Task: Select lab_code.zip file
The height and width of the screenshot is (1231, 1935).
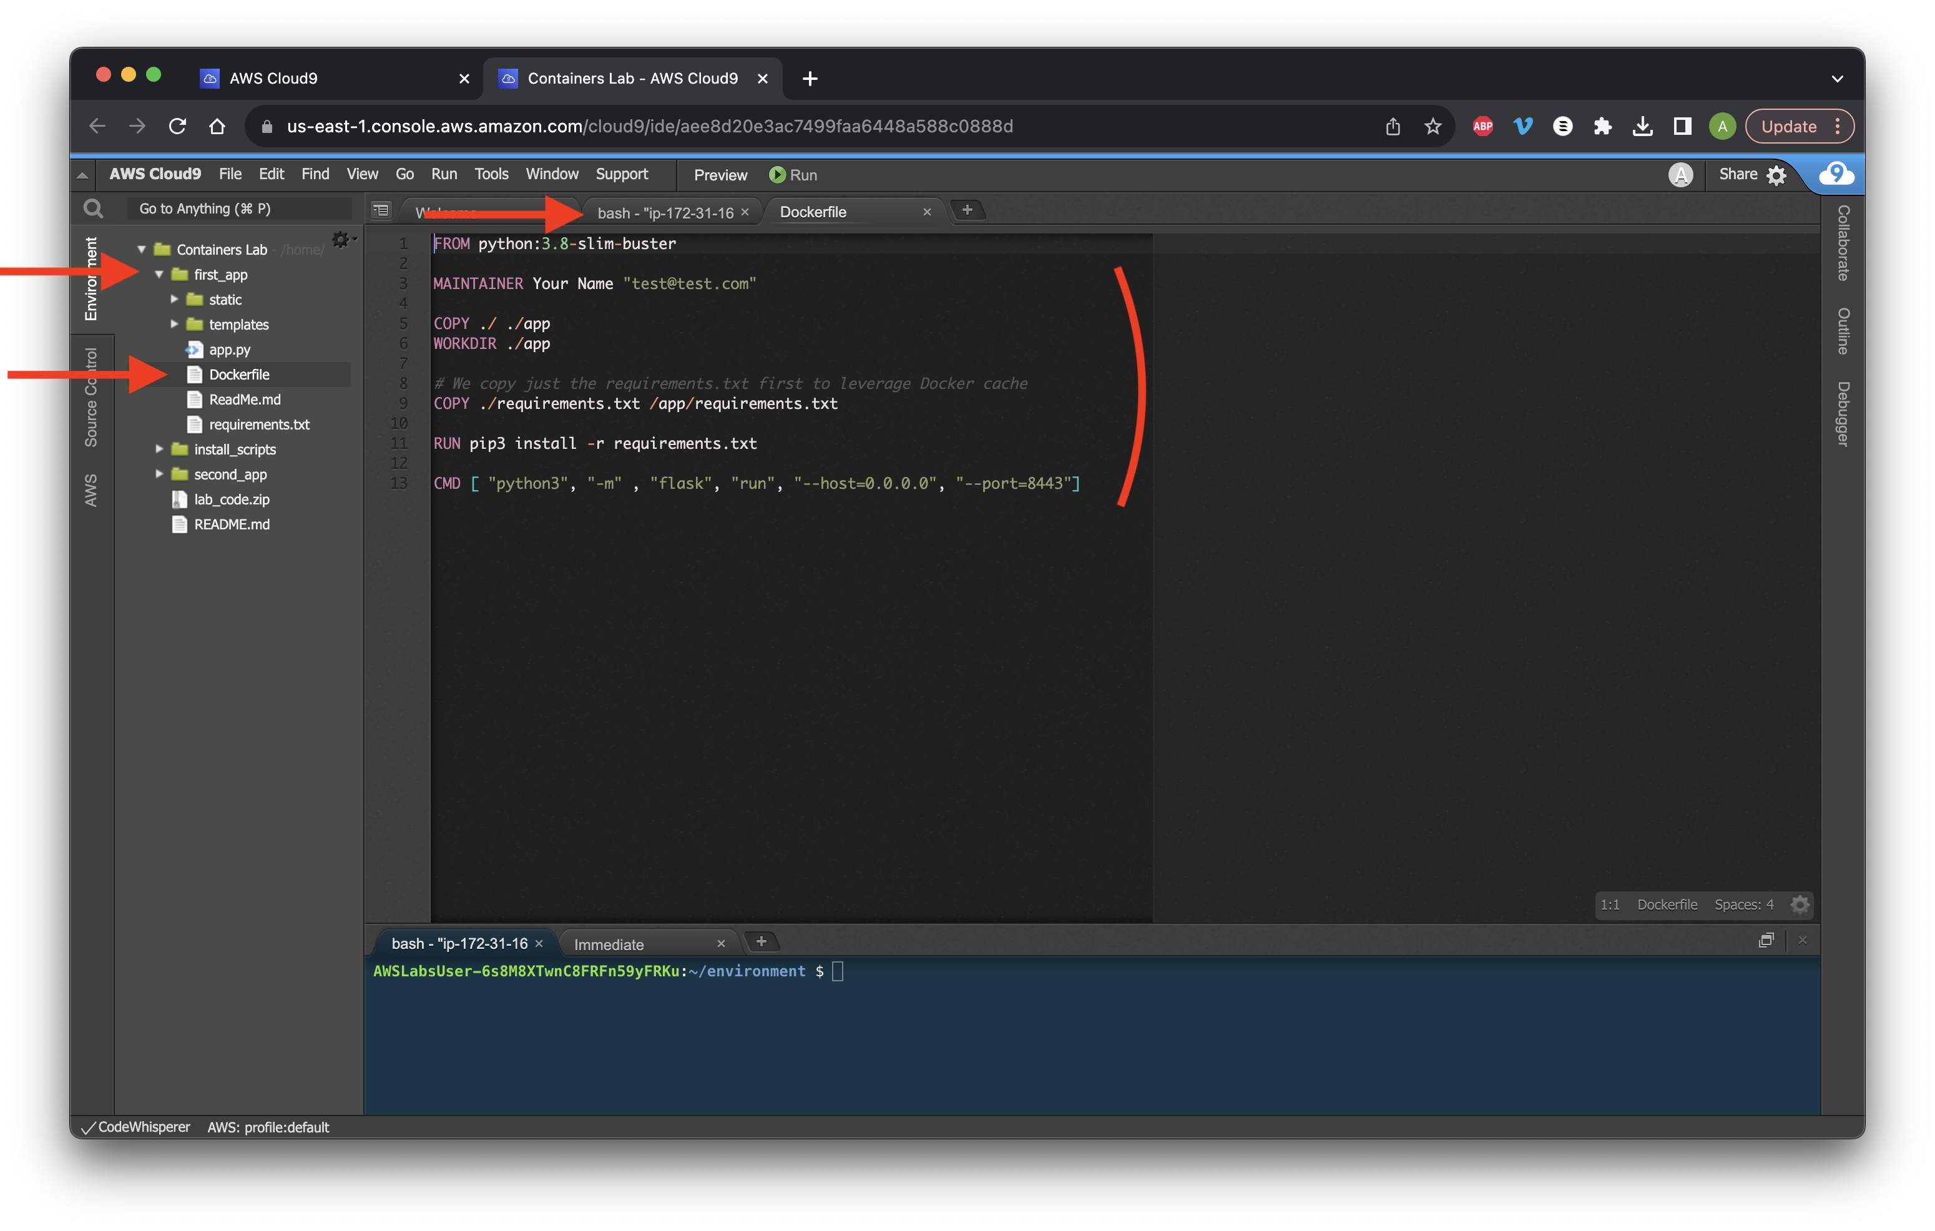Action: [x=232, y=499]
